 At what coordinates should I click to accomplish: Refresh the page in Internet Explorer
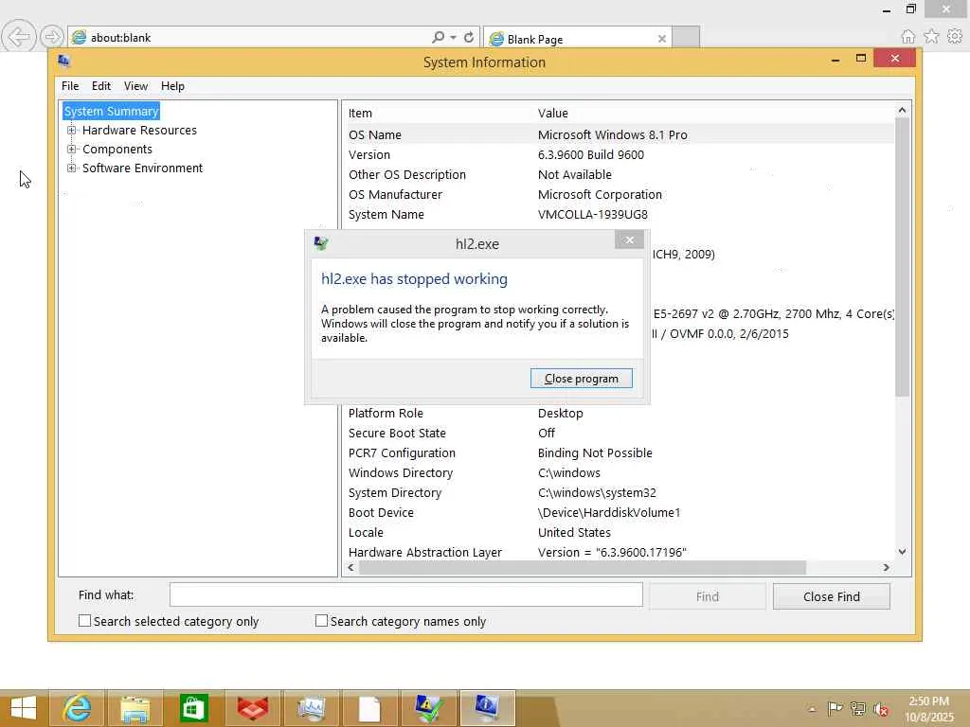pos(469,37)
